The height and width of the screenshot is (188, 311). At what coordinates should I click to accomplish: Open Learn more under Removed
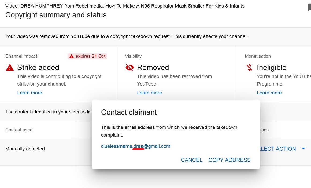(149, 93)
